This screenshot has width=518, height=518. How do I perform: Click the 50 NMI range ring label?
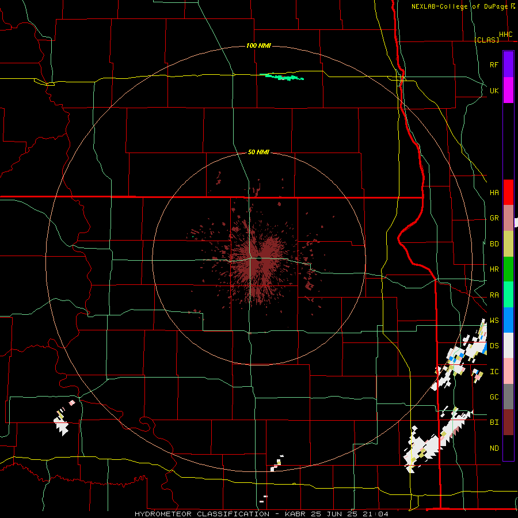[x=258, y=152]
